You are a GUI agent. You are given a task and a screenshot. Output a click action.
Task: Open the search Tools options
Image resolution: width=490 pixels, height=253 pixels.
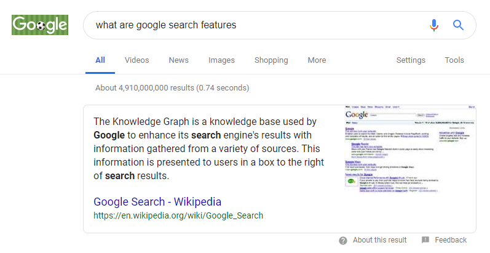point(454,60)
